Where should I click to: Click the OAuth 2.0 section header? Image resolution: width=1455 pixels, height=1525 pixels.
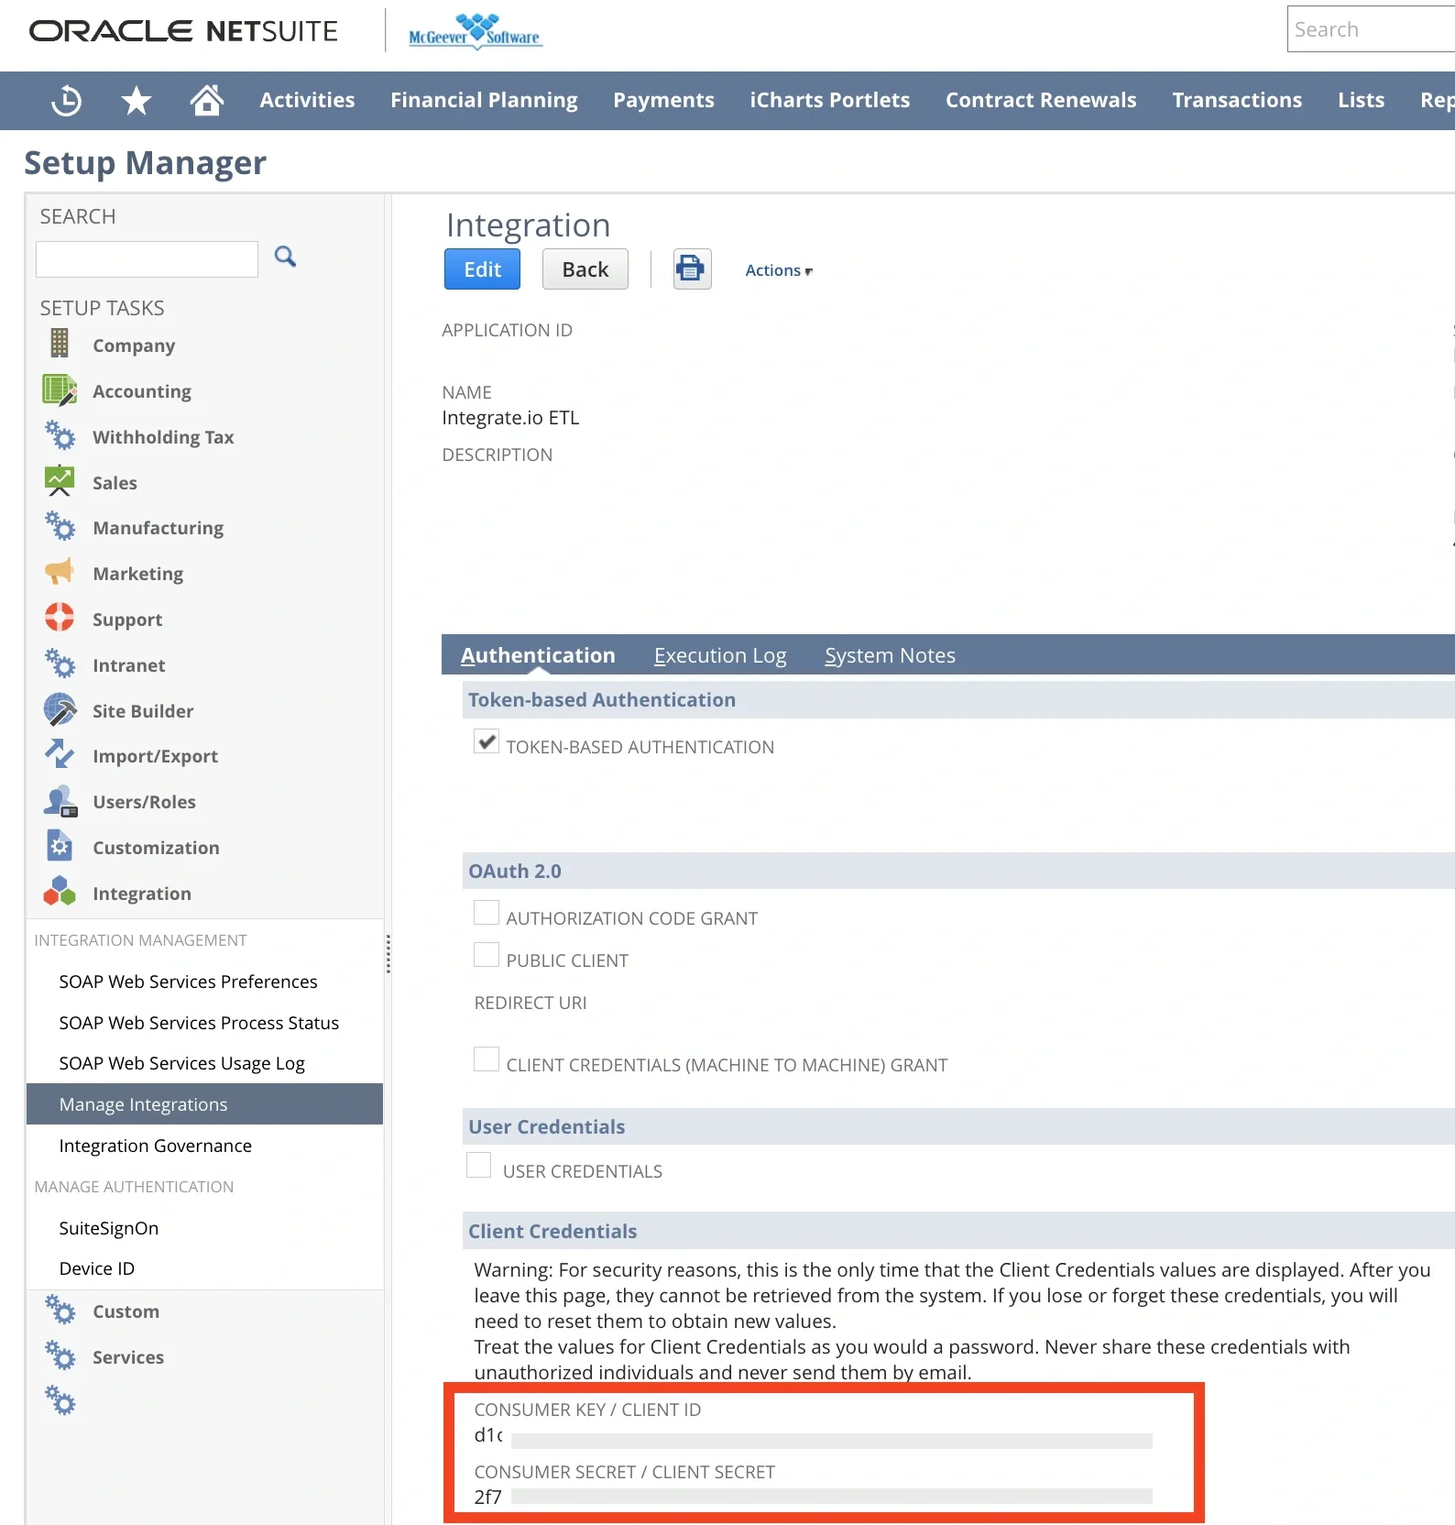958,872
